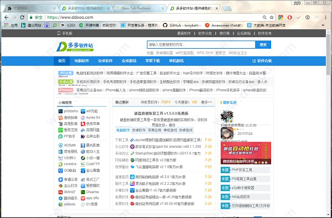Click the first game thumbnail under 最新手游
The image size is (332, 218).
point(227,116)
